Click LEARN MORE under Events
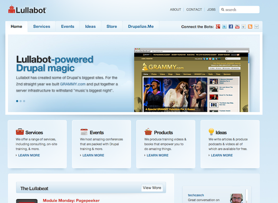278x203 pixels. coord(93,155)
